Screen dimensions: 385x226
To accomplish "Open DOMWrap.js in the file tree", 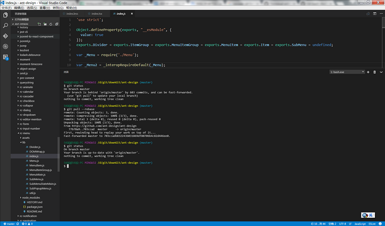I will pos(37,151).
